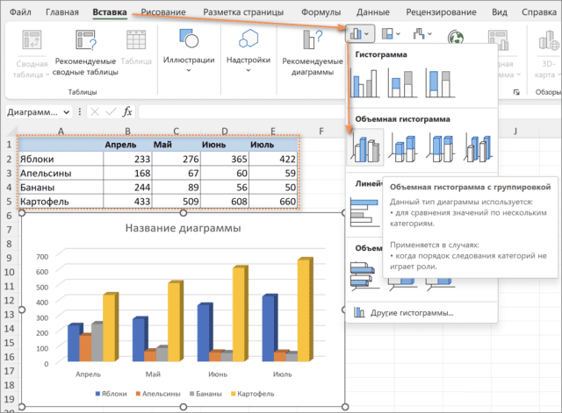This screenshot has width=562, height=413.
Task: Select cell Яблоки
Action: pos(61,159)
